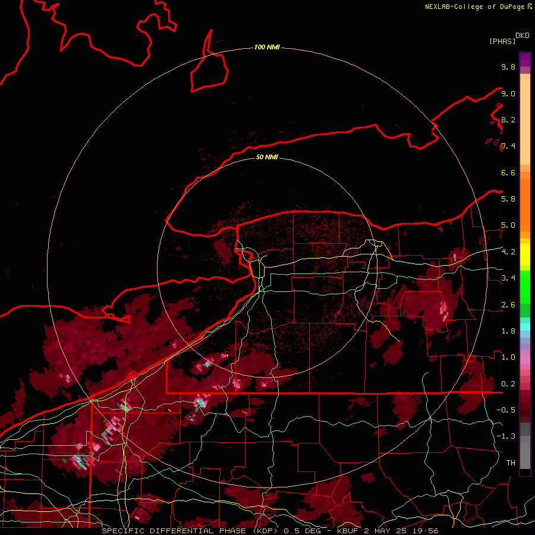Click the 3.4 scale value
535x535 pixels.
508,278
